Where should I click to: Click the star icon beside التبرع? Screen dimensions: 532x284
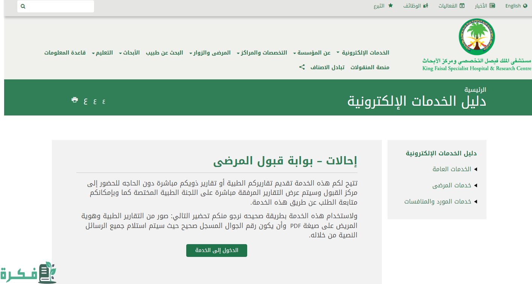click(391, 6)
